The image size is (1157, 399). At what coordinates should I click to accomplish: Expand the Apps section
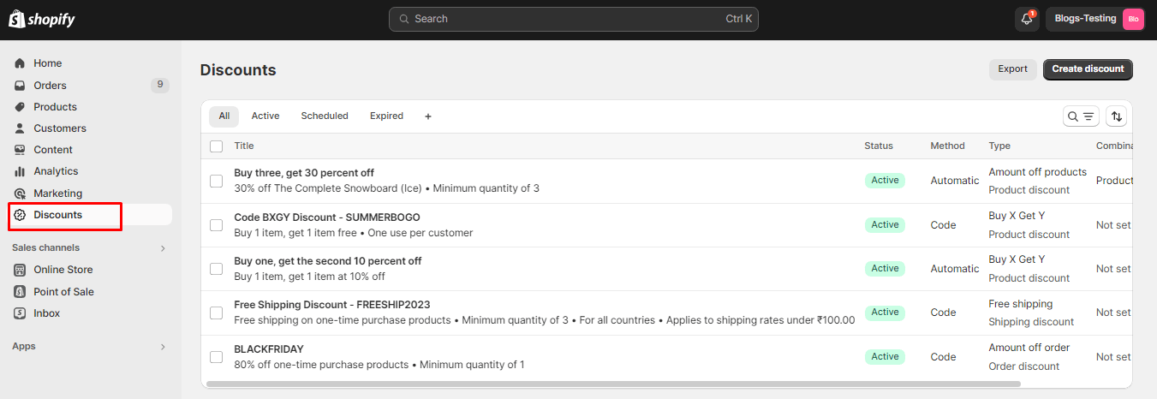163,347
